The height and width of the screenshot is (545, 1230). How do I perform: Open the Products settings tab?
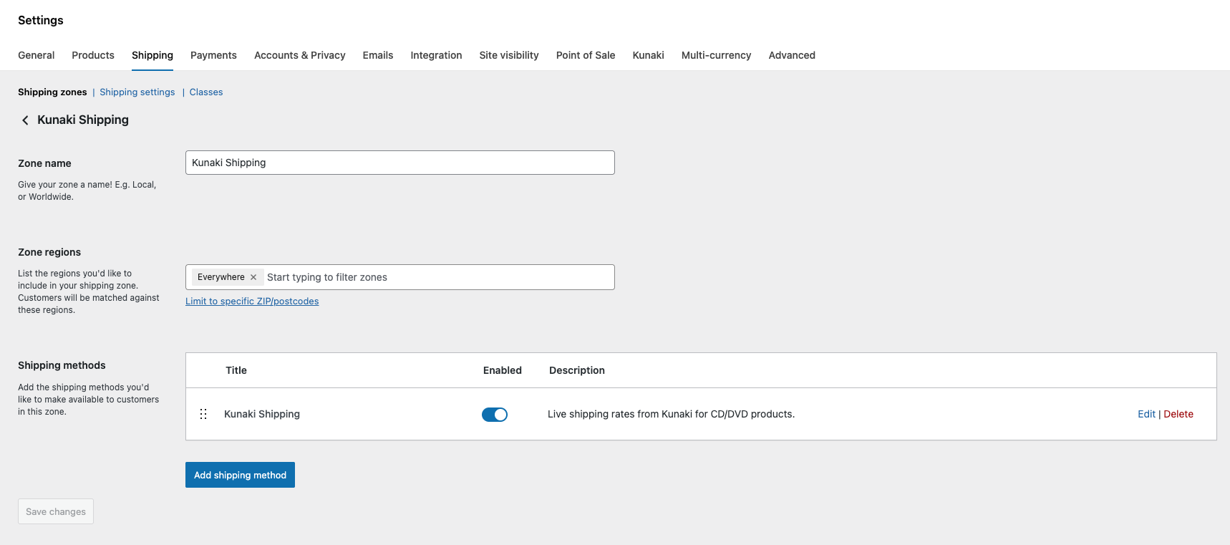click(93, 55)
